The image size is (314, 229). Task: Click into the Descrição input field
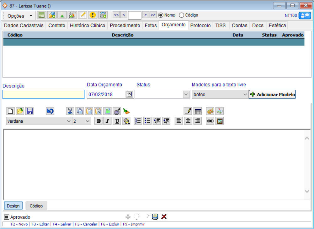pyautogui.click(x=43, y=94)
